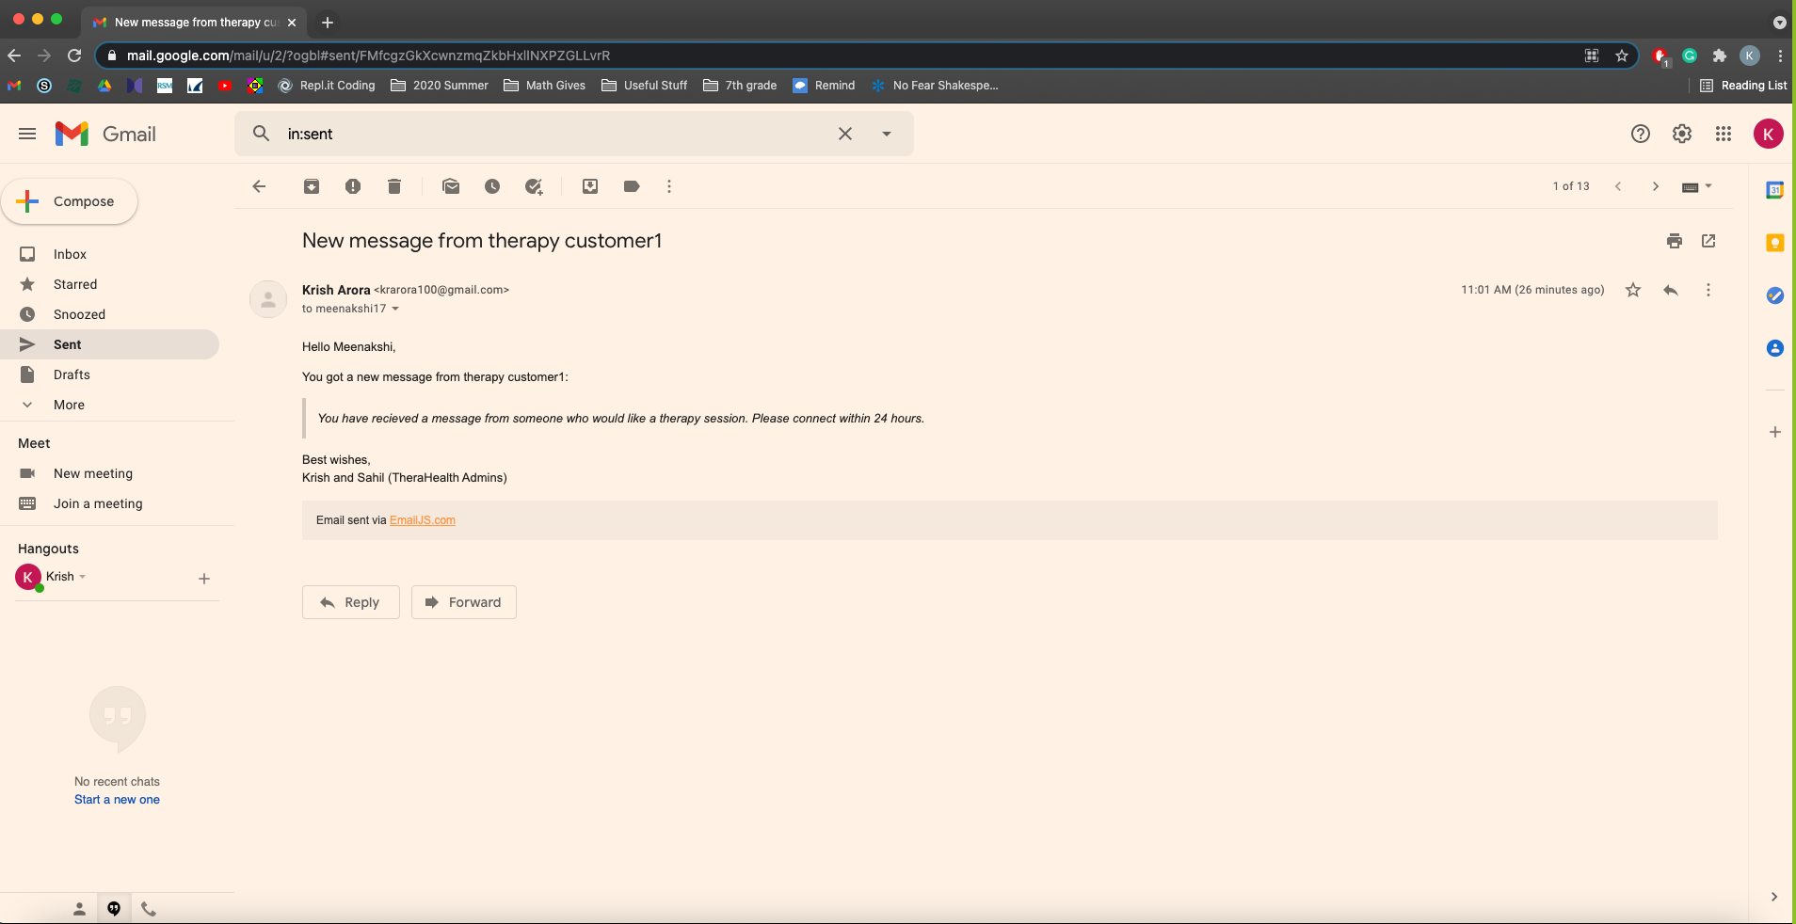Screen dimensions: 1796x924
Task: Open Gmail Support help icon
Action: [x=1641, y=134]
